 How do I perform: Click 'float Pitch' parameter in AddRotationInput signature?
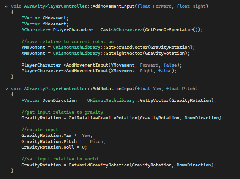pyautogui.click(x=181, y=89)
